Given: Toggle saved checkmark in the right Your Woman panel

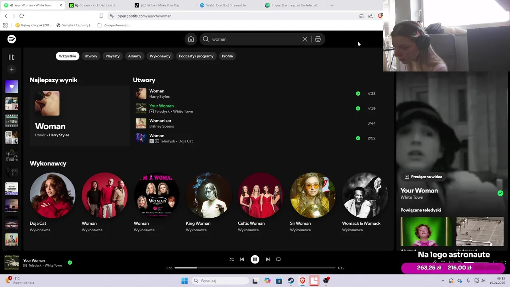Looking at the screenshot, I should point(500,193).
